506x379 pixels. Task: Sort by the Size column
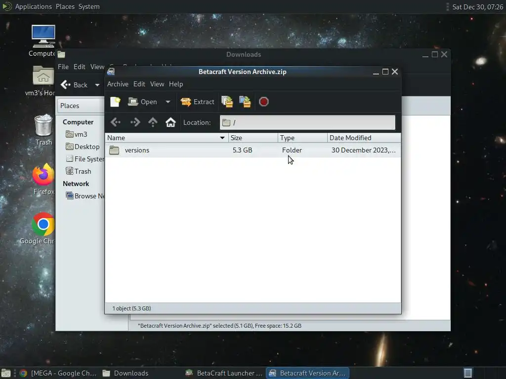[253, 138]
